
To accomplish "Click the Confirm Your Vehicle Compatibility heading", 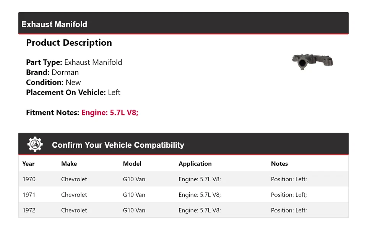I will click(x=118, y=145).
